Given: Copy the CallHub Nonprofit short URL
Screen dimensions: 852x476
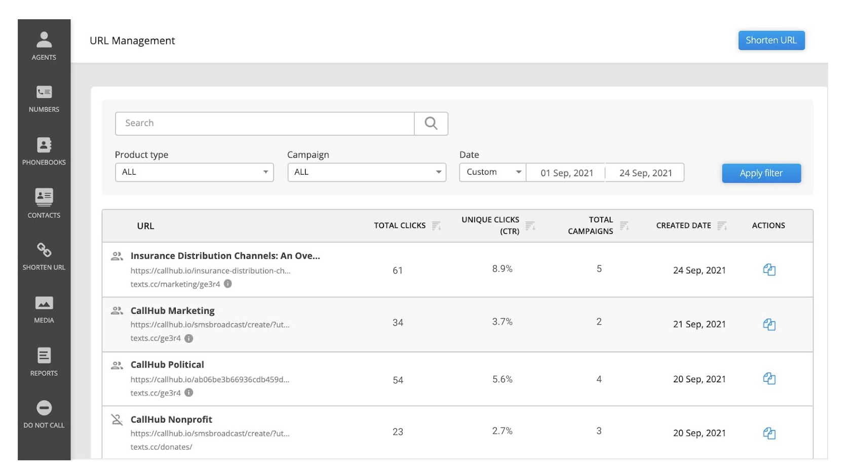Looking at the screenshot, I should tap(769, 433).
